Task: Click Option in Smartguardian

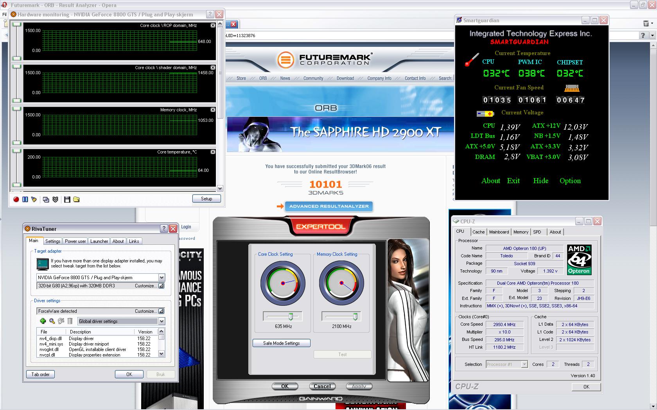Action: [x=570, y=181]
